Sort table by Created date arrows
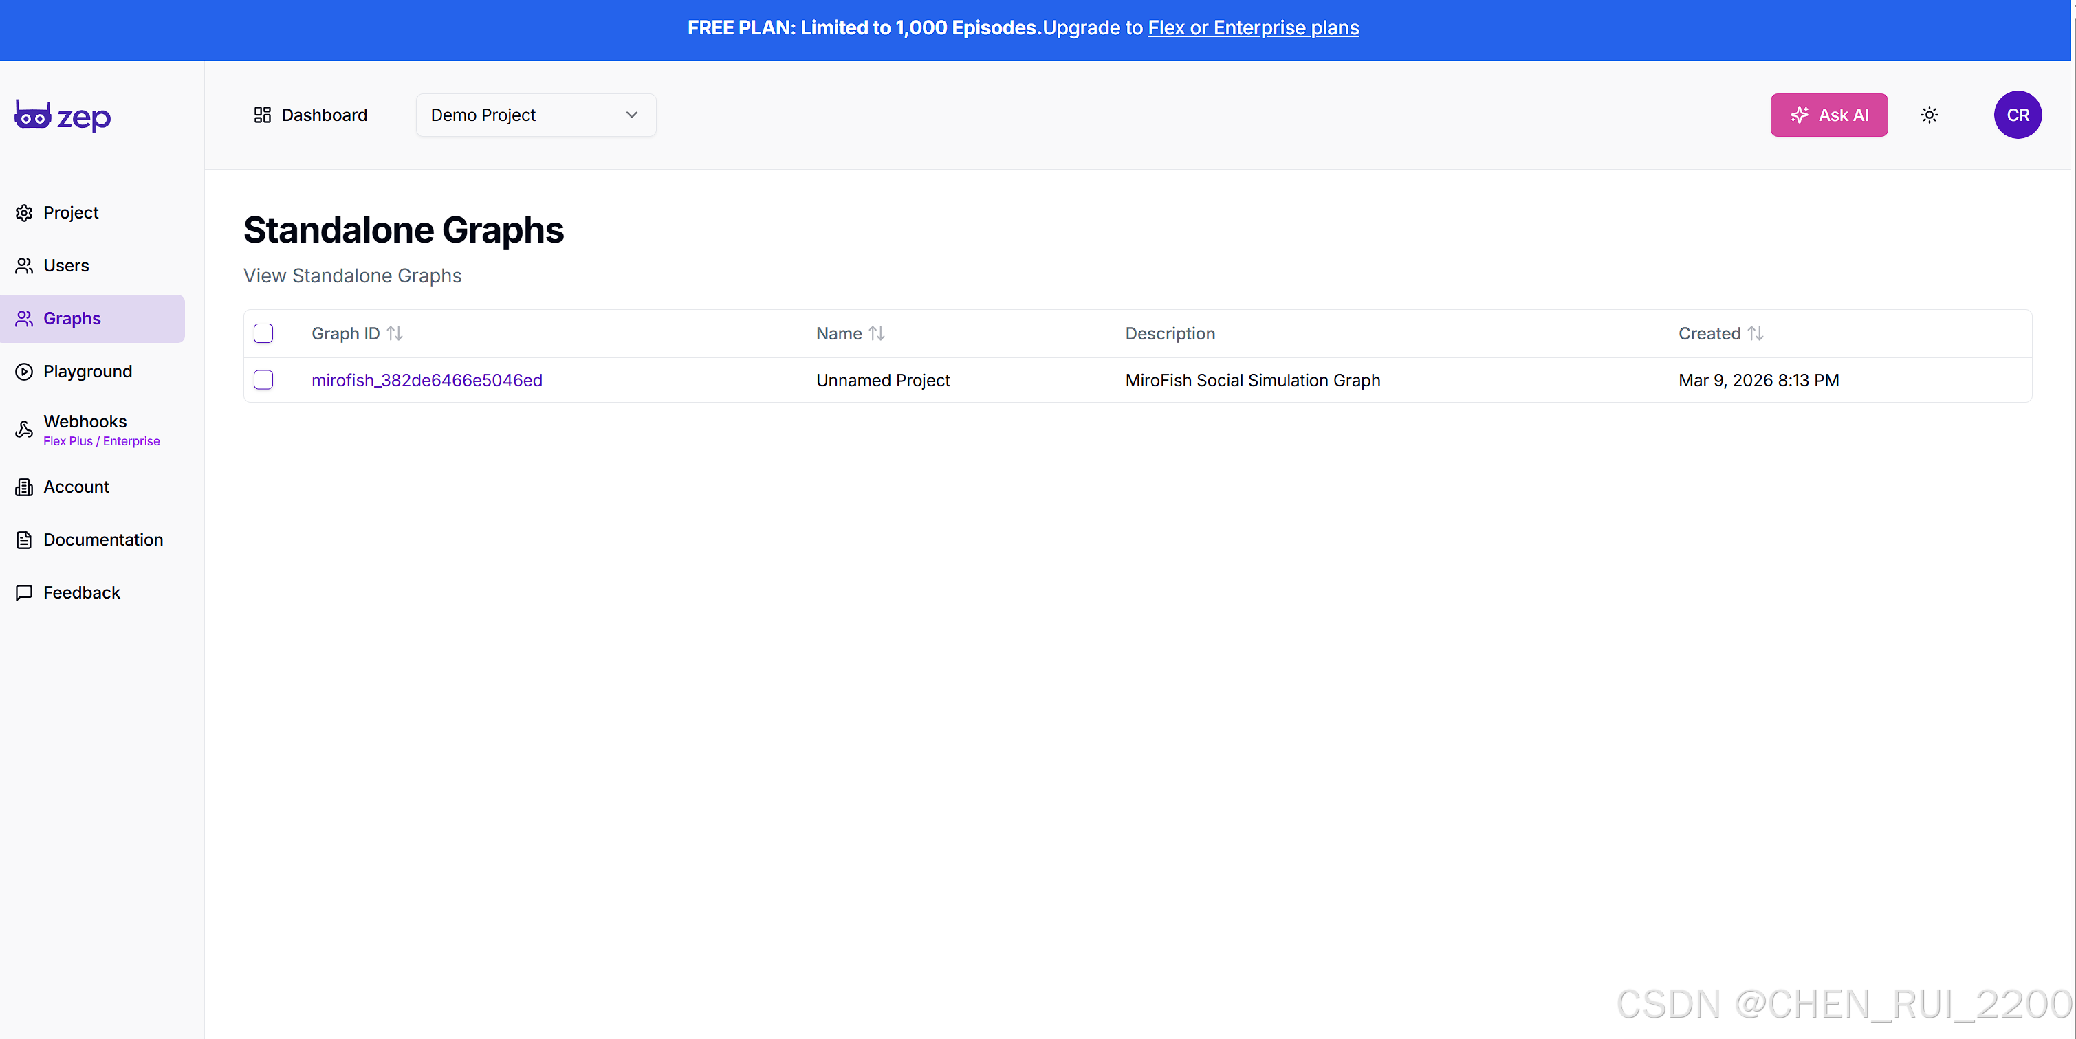Image resolution: width=2076 pixels, height=1039 pixels. [x=1756, y=333]
